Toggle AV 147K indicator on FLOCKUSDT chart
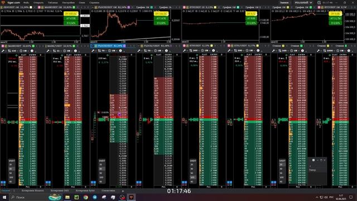The width and height of the screenshot is (357, 201). 161,18
